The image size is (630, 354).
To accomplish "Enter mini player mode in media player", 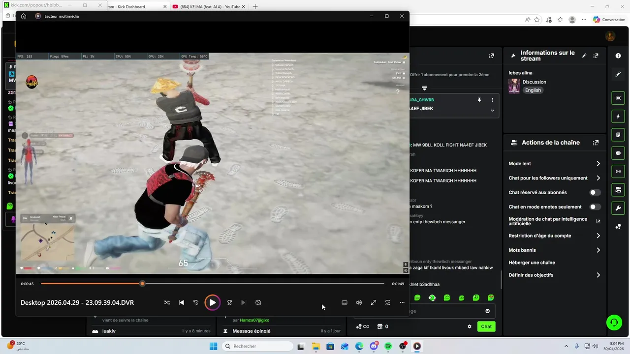I will pyautogui.click(x=388, y=302).
